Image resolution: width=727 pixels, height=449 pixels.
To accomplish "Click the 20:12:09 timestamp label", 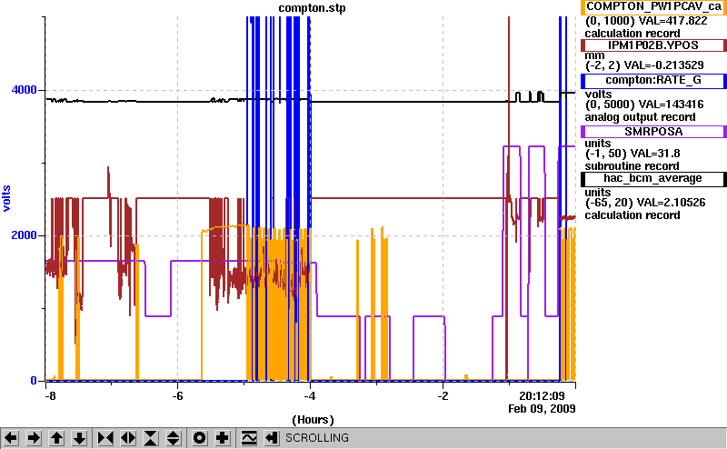I will pyautogui.click(x=542, y=396).
